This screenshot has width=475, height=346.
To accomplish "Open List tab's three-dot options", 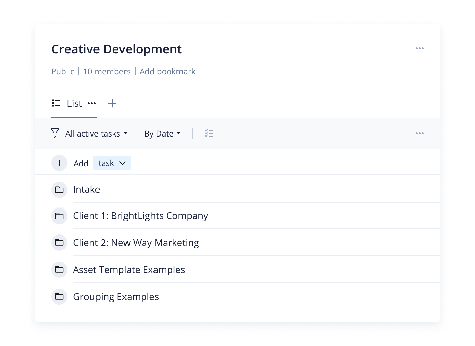I will coord(92,103).
